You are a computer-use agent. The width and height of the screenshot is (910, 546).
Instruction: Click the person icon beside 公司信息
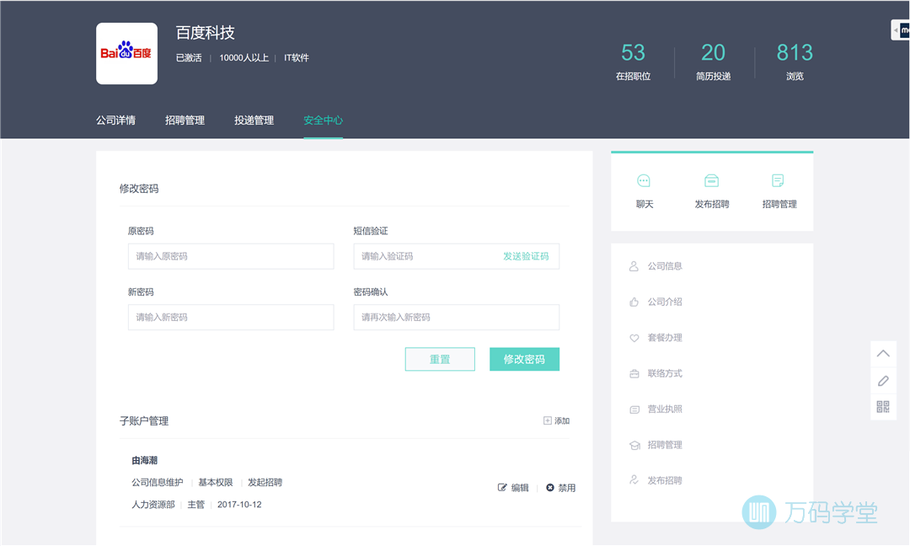634,266
